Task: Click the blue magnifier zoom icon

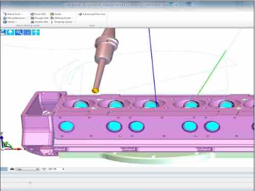Action: (19, 32)
